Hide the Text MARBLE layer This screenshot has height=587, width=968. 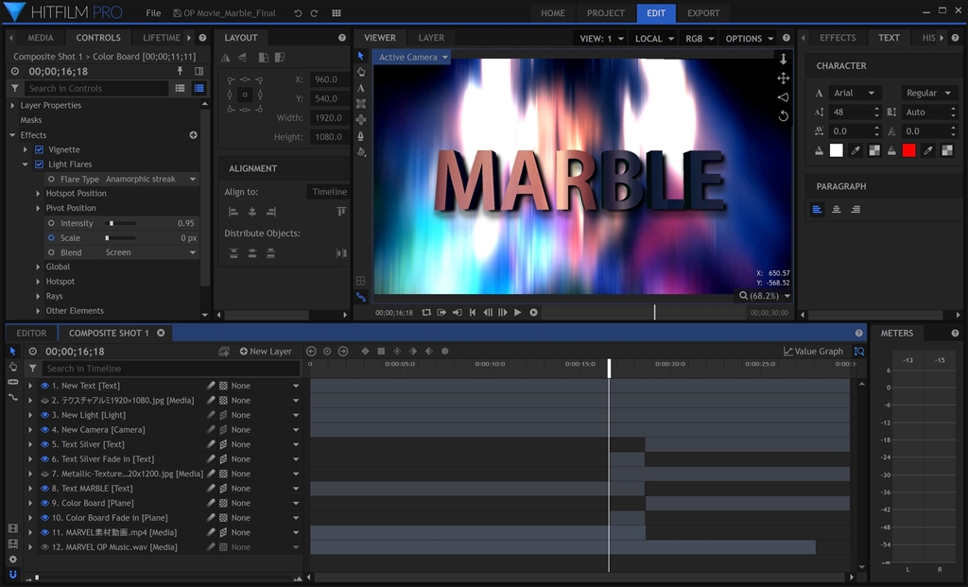point(44,489)
